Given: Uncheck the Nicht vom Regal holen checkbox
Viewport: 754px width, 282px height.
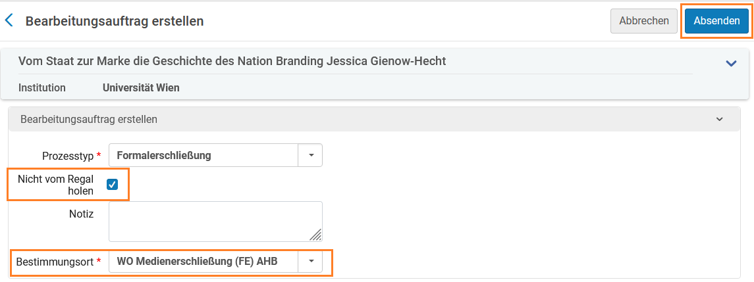Looking at the screenshot, I should [112, 185].
